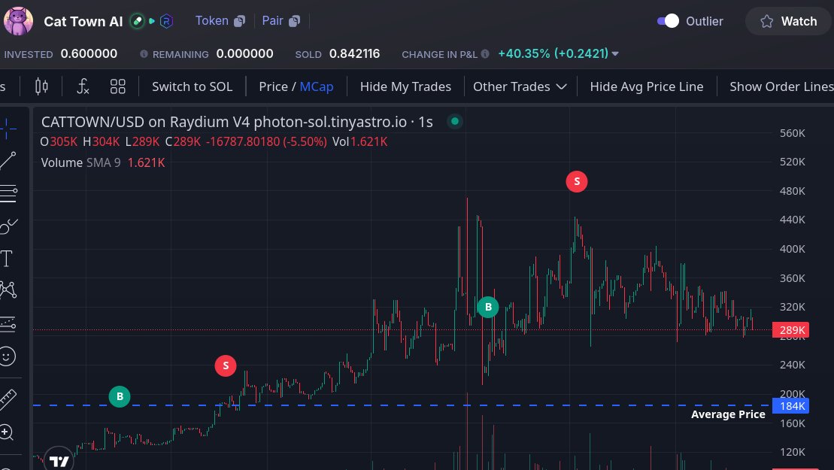Expand the Other Trades dropdown
834x470 pixels.
click(x=520, y=86)
